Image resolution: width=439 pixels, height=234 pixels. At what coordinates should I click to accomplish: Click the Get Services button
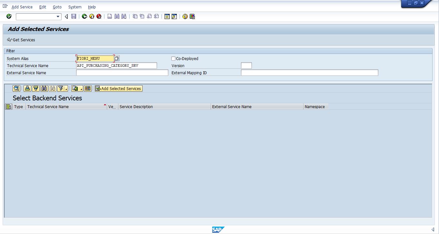click(21, 40)
